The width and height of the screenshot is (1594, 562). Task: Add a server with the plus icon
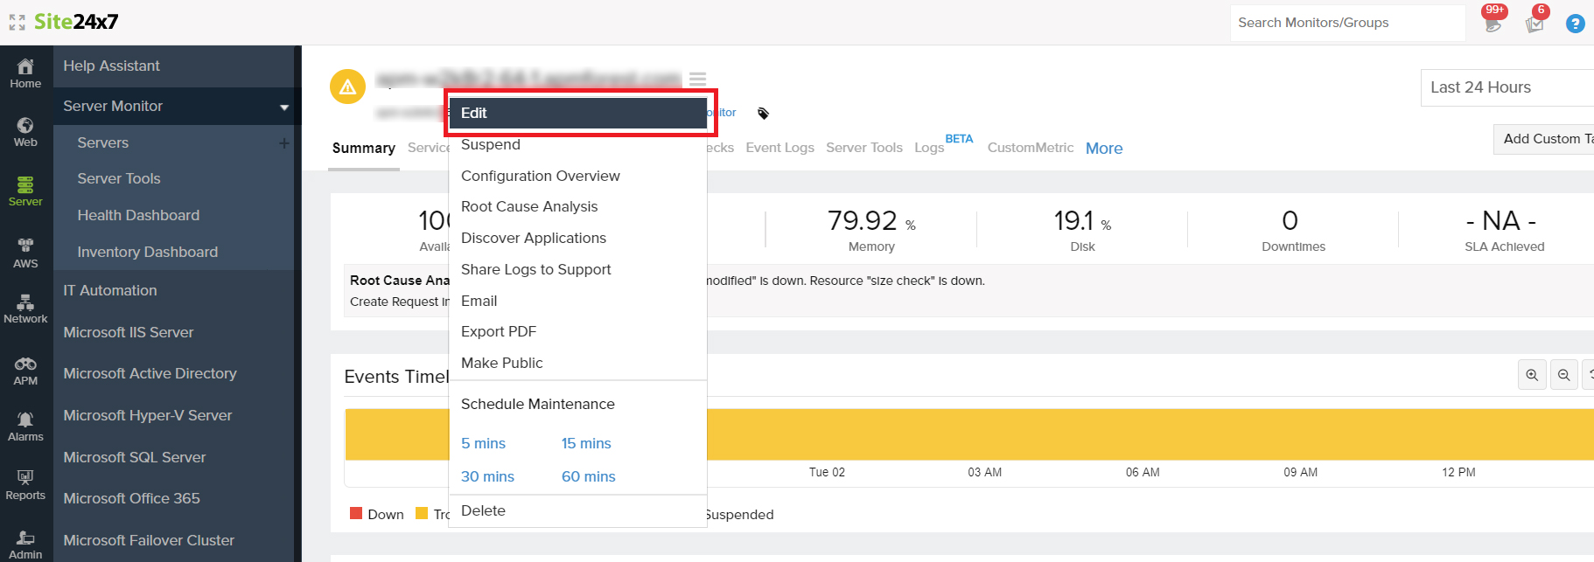pos(283,143)
